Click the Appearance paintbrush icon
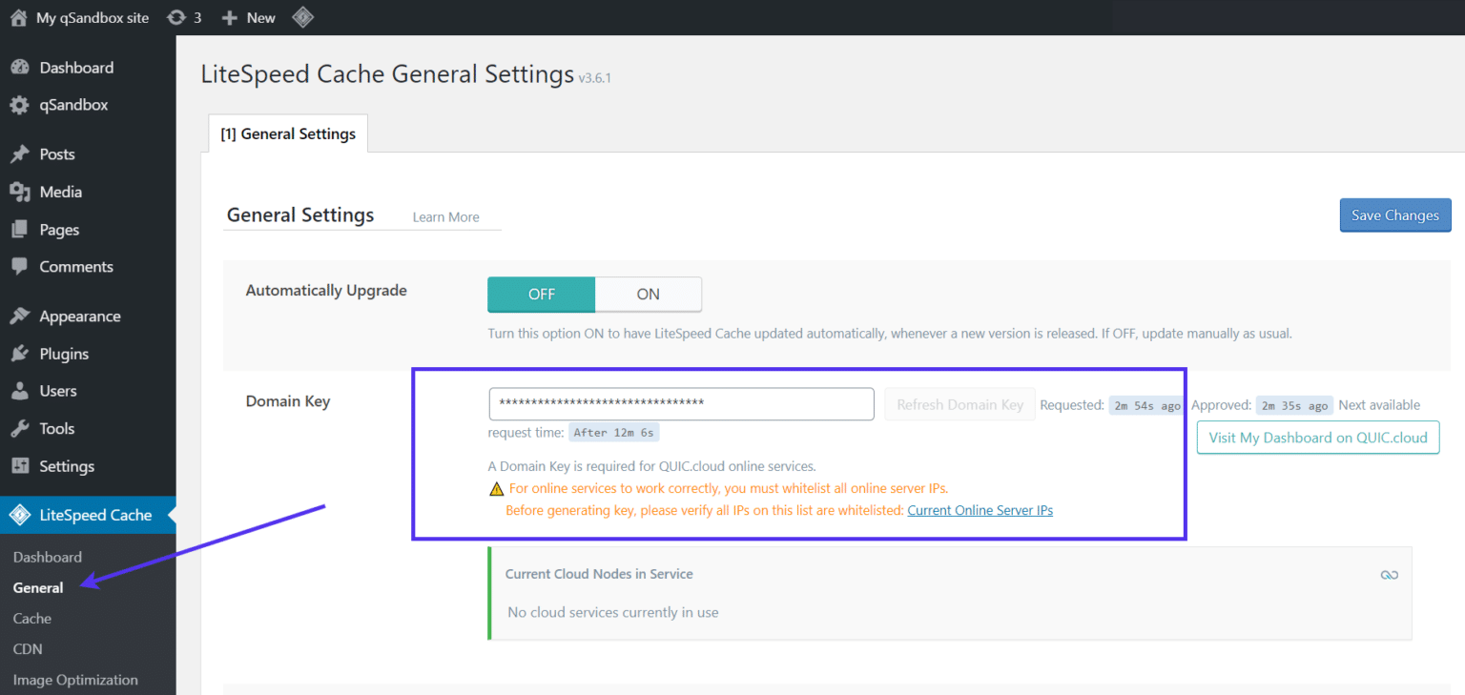The height and width of the screenshot is (695, 1465). (21, 316)
